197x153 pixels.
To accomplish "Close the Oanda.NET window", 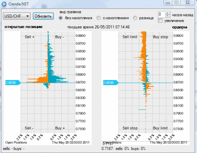I will [x=188, y=3].
